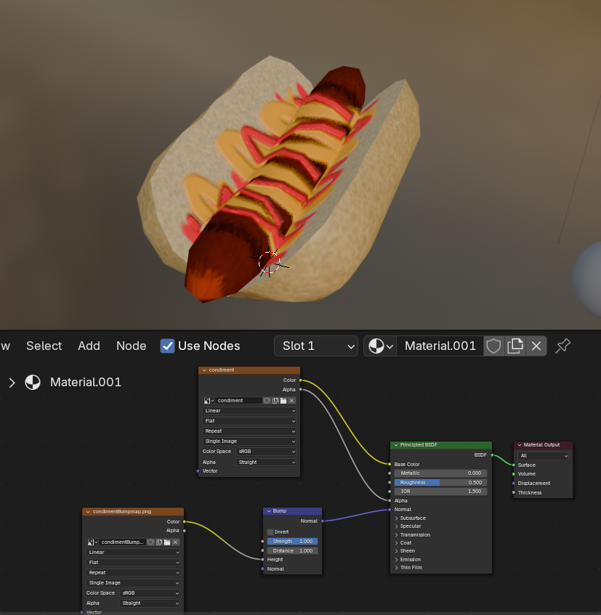Image resolution: width=601 pixels, height=615 pixels.
Task: Open Linear dropdown in condimentBumpmap.png node
Action: (133, 553)
